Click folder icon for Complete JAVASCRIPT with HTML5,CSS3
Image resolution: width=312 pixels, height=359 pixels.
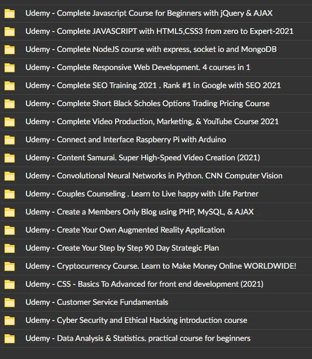coord(10,32)
